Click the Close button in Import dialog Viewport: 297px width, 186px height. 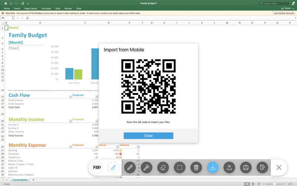pyautogui.click(x=148, y=136)
